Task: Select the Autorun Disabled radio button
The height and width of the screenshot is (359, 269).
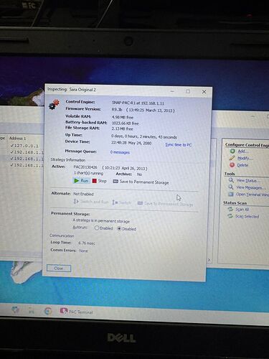Action: 119,228
